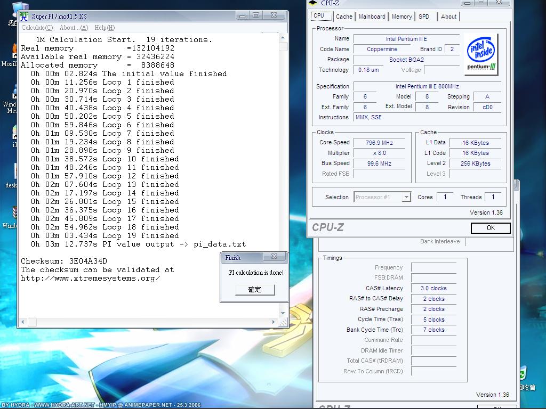Open the Calculate menu in Super PI
This screenshot has height=409, width=546.
[x=37, y=28]
